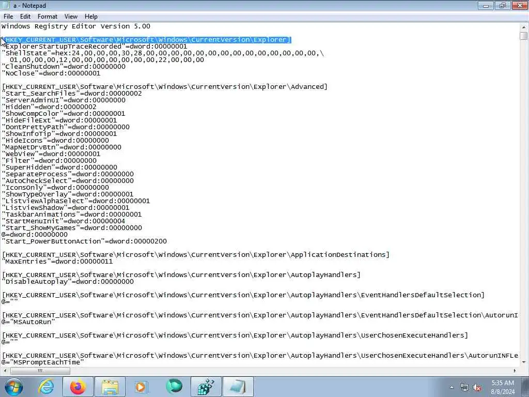Click the "DisableAutoplay" line
This screenshot has height=397, width=529.
[68, 282]
